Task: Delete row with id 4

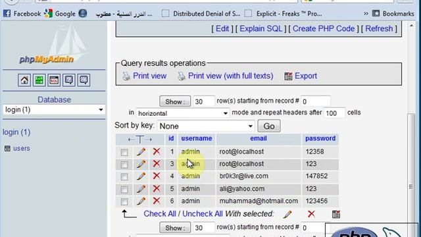Action: pyautogui.click(x=157, y=176)
